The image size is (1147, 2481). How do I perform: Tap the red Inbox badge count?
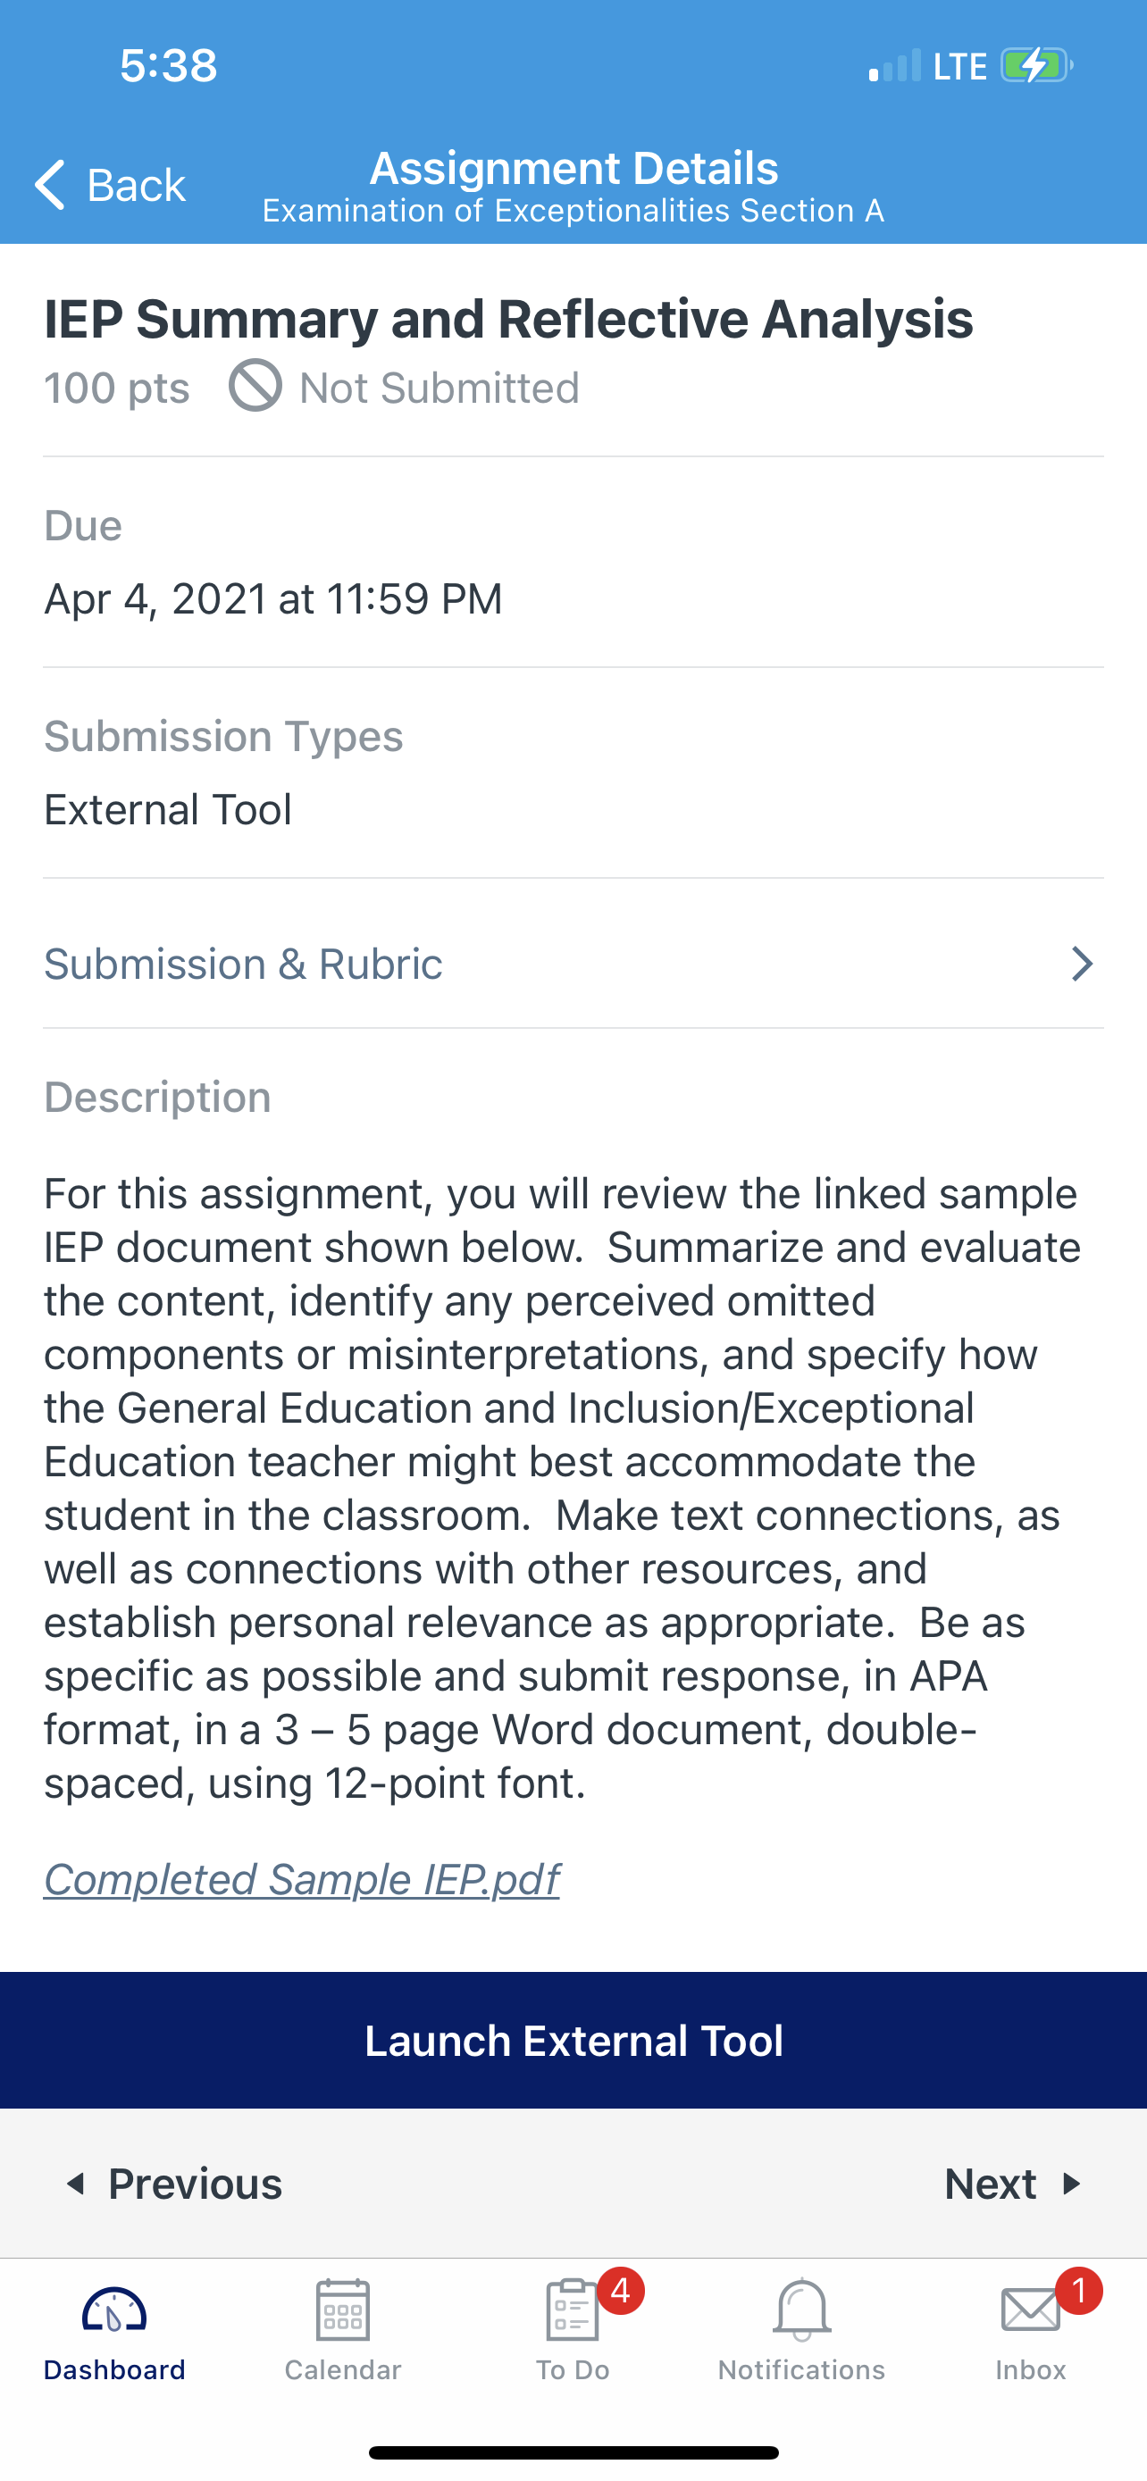point(1078,2290)
